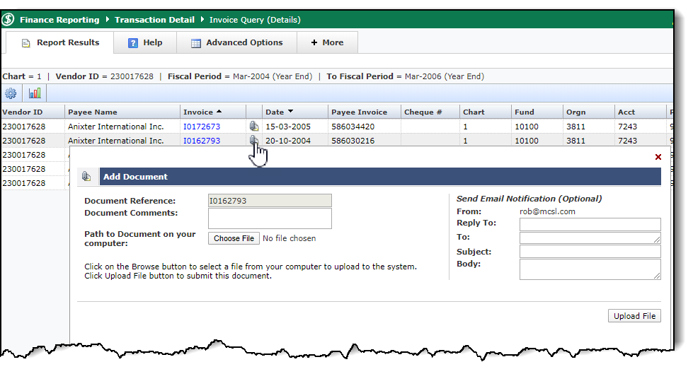Click attachment icon for invoice I0172673
Viewport: 693px width, 374px height.
coord(254,127)
